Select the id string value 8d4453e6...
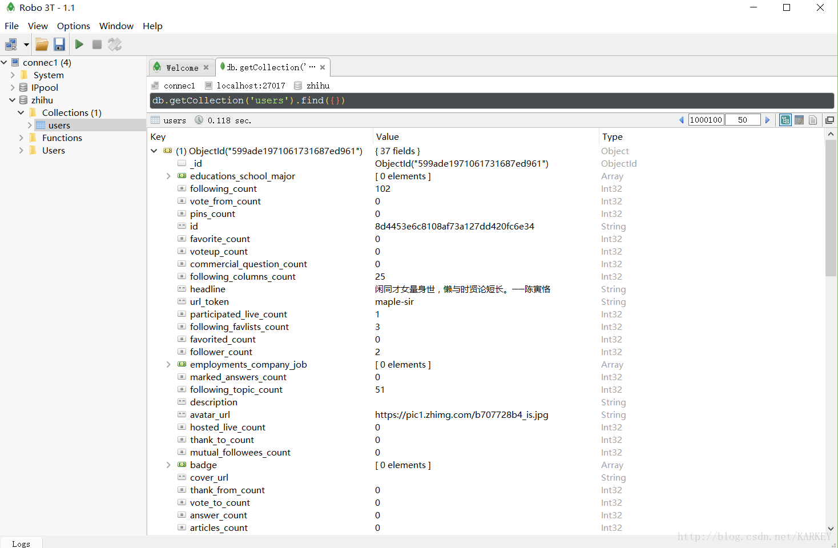The image size is (838, 548). (x=454, y=226)
